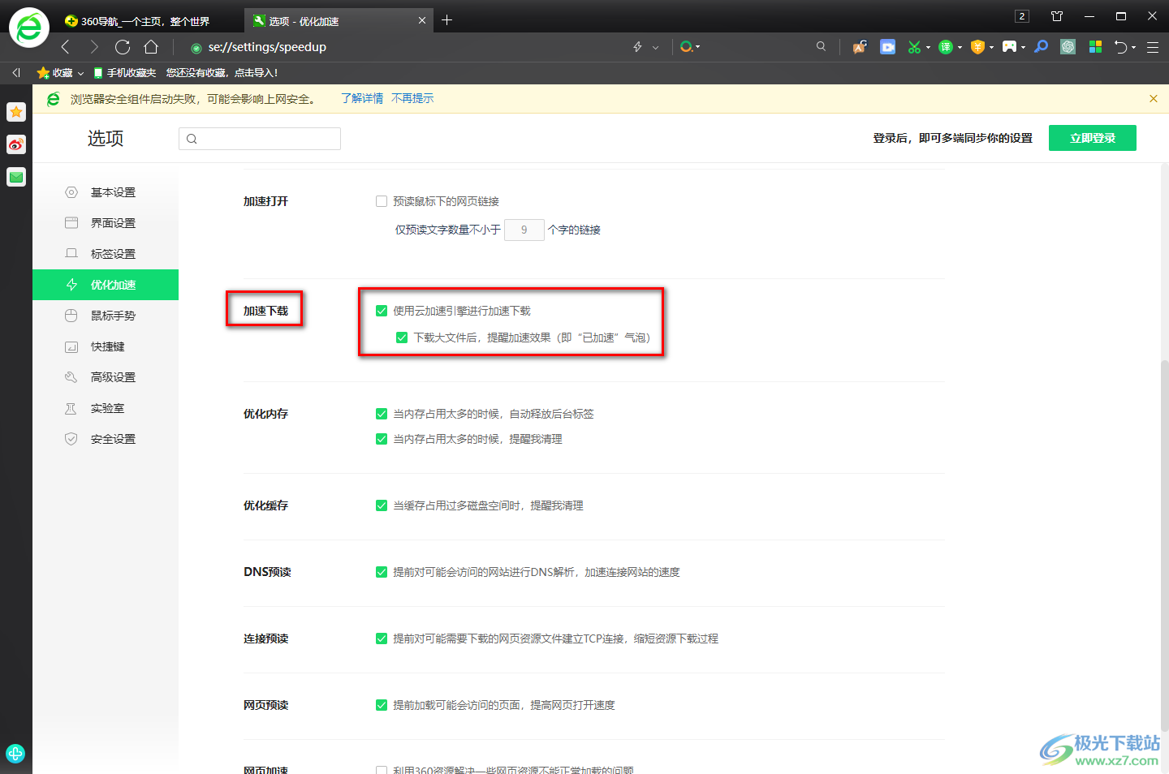Open the search engine selector dropdown

(x=690, y=47)
